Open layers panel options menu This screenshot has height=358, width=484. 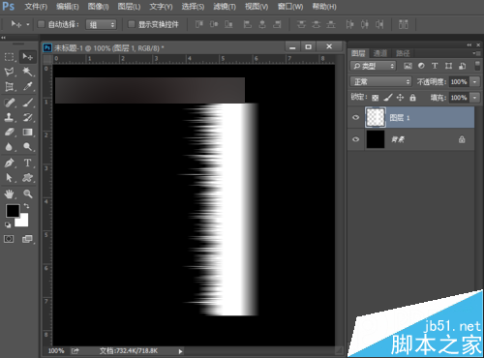476,53
